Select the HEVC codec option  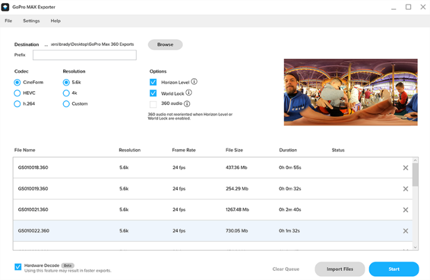tap(17, 93)
